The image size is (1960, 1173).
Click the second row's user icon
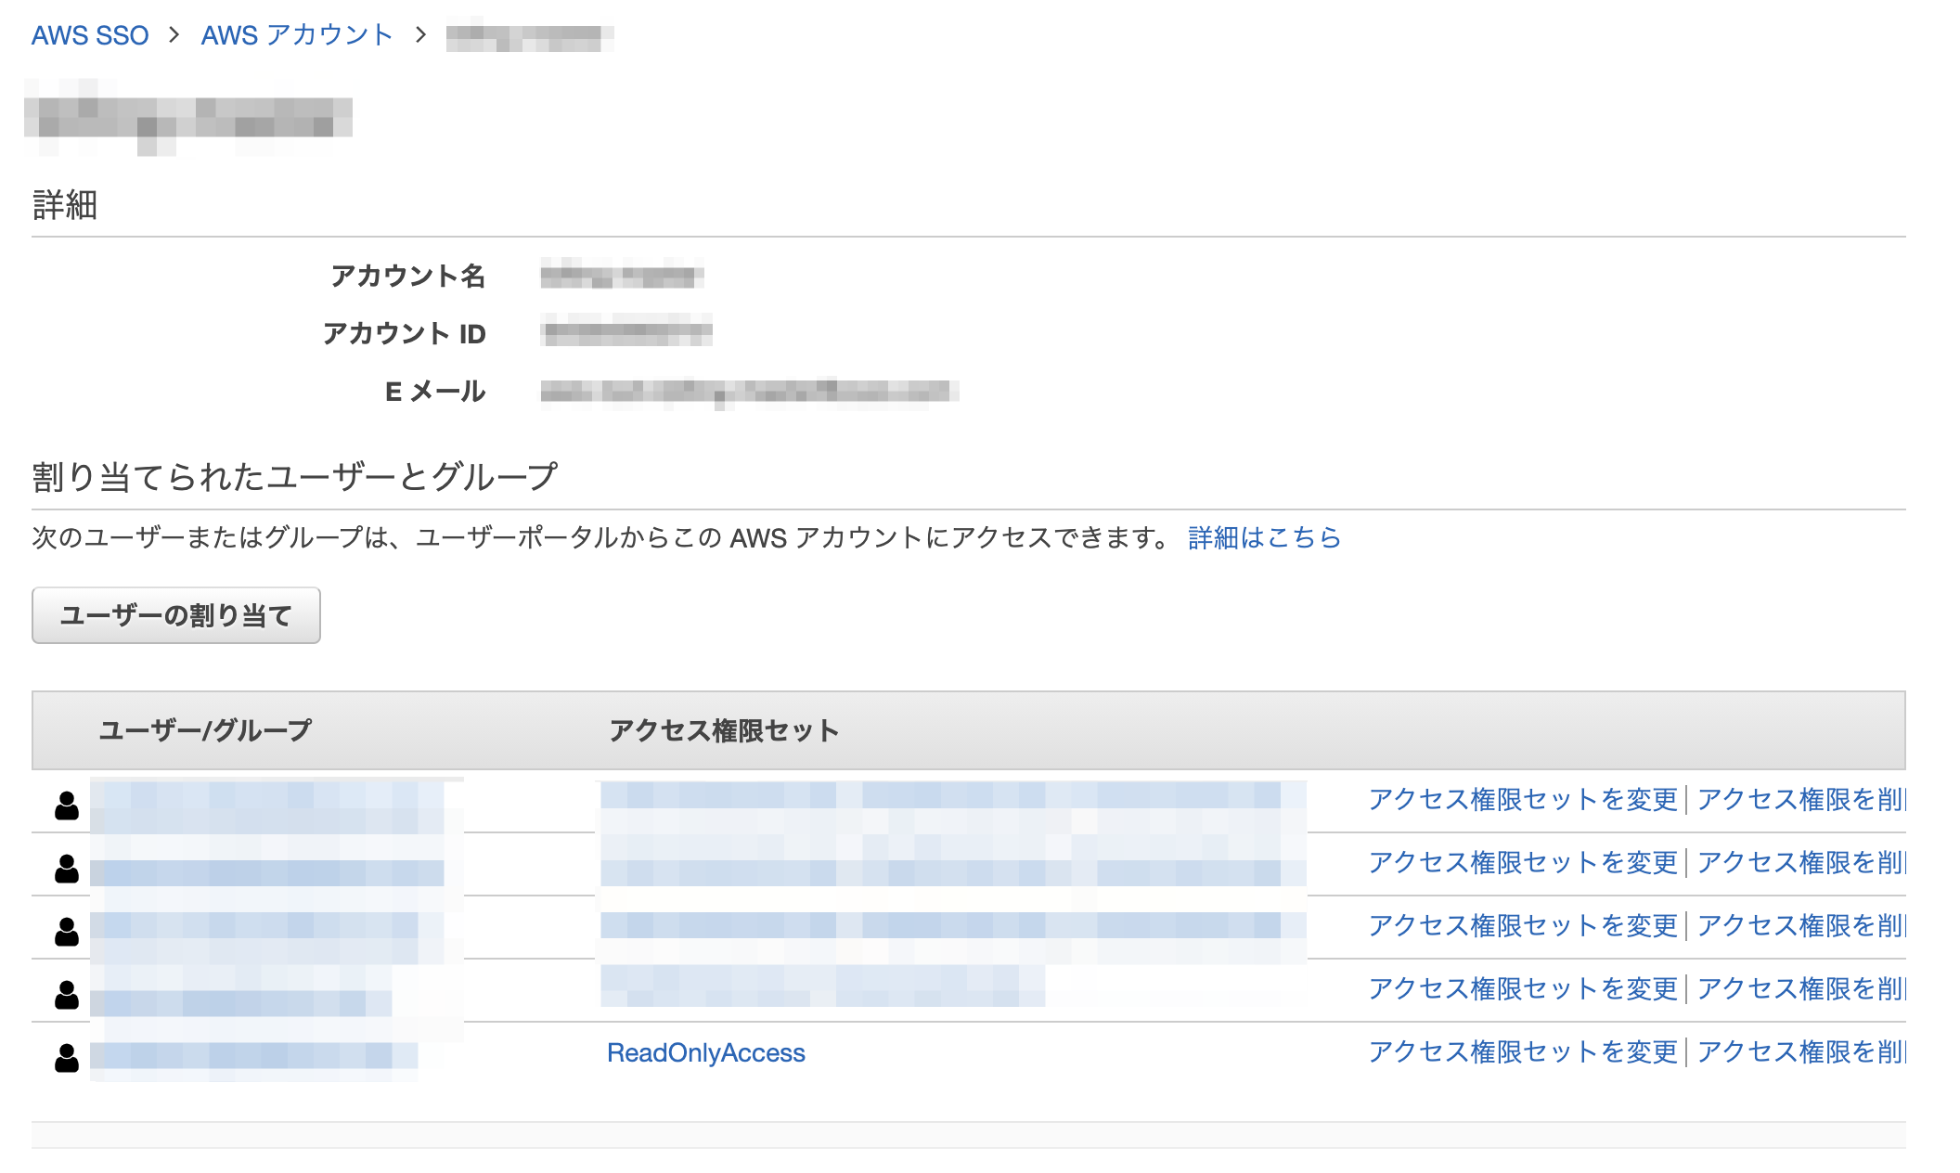tap(67, 869)
